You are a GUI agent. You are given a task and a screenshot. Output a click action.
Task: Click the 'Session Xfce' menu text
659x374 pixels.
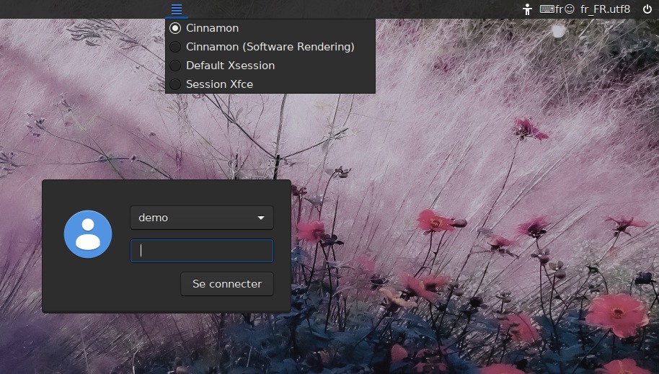coord(219,84)
